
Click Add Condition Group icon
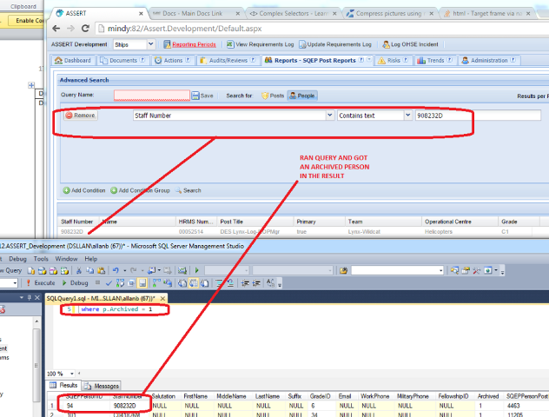(114, 190)
